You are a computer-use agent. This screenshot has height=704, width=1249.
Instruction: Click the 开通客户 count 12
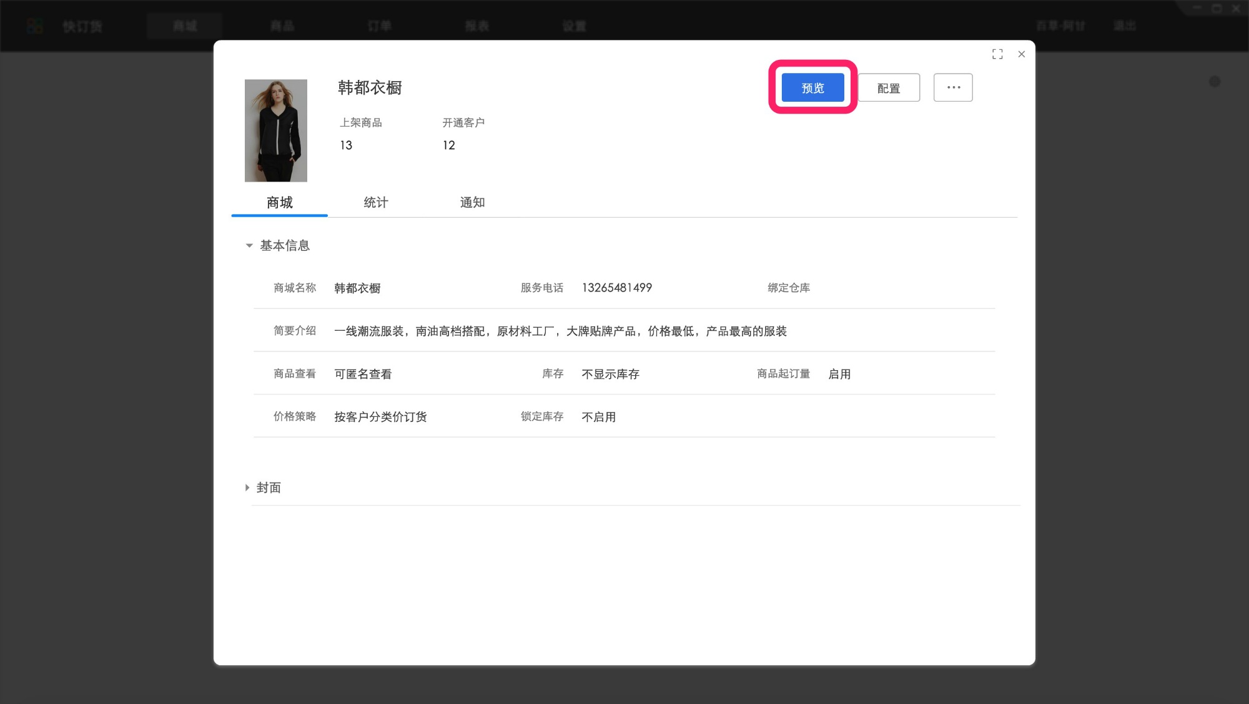point(449,145)
